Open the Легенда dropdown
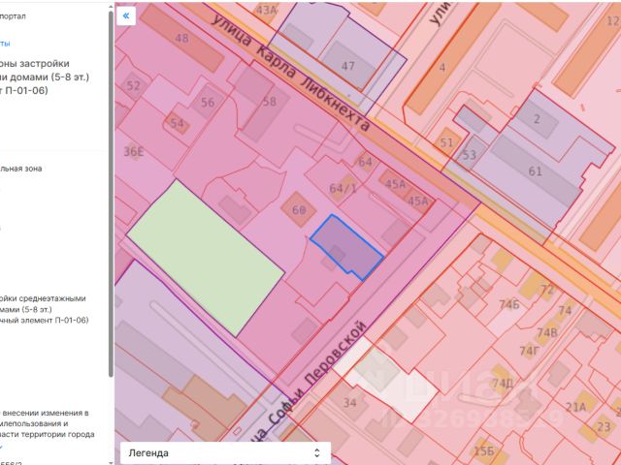The height and width of the screenshot is (465, 621). click(225, 452)
